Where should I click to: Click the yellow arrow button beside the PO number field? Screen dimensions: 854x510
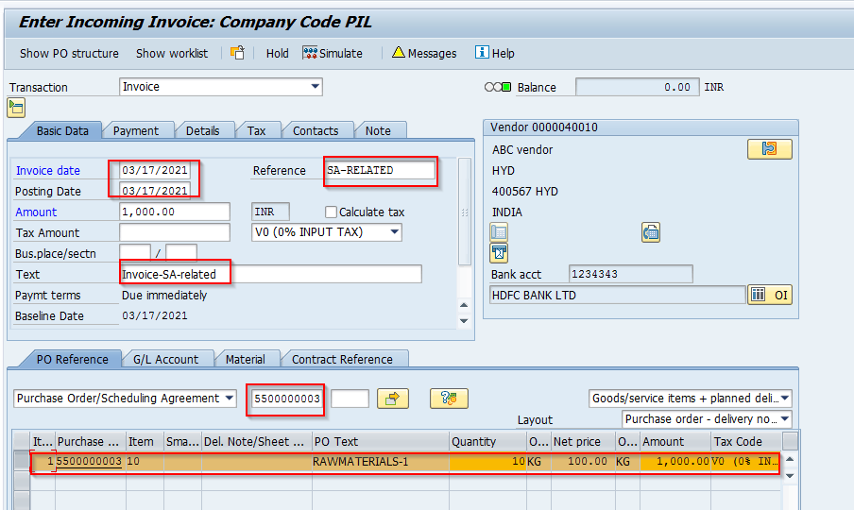point(392,399)
